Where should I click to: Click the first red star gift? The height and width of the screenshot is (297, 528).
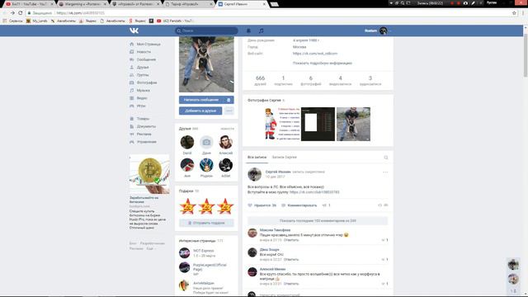click(x=187, y=206)
